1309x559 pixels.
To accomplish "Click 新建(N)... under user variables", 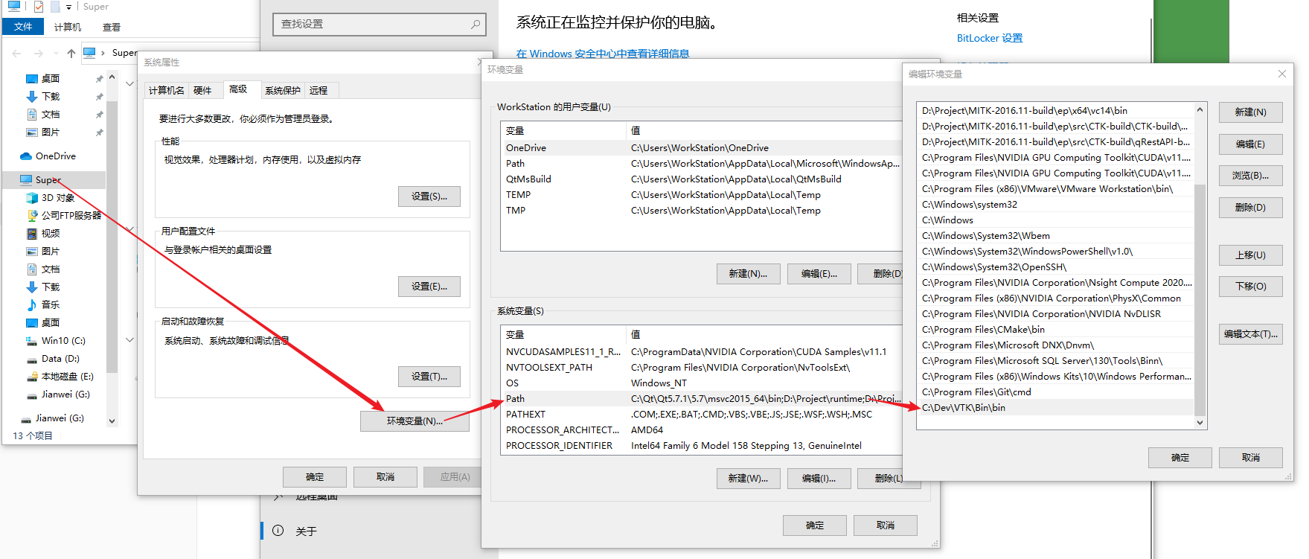I will (748, 274).
